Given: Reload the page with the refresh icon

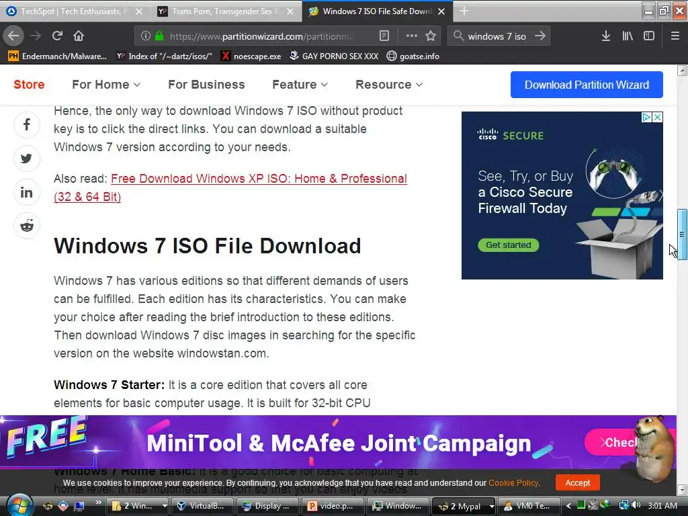Looking at the screenshot, I should tap(57, 36).
